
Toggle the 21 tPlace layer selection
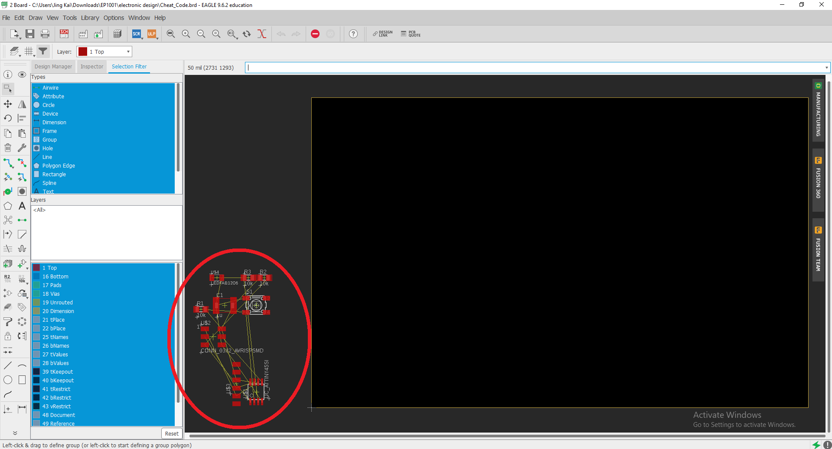click(53, 320)
